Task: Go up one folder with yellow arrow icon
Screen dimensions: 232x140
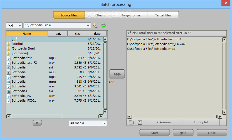Action: point(95,25)
